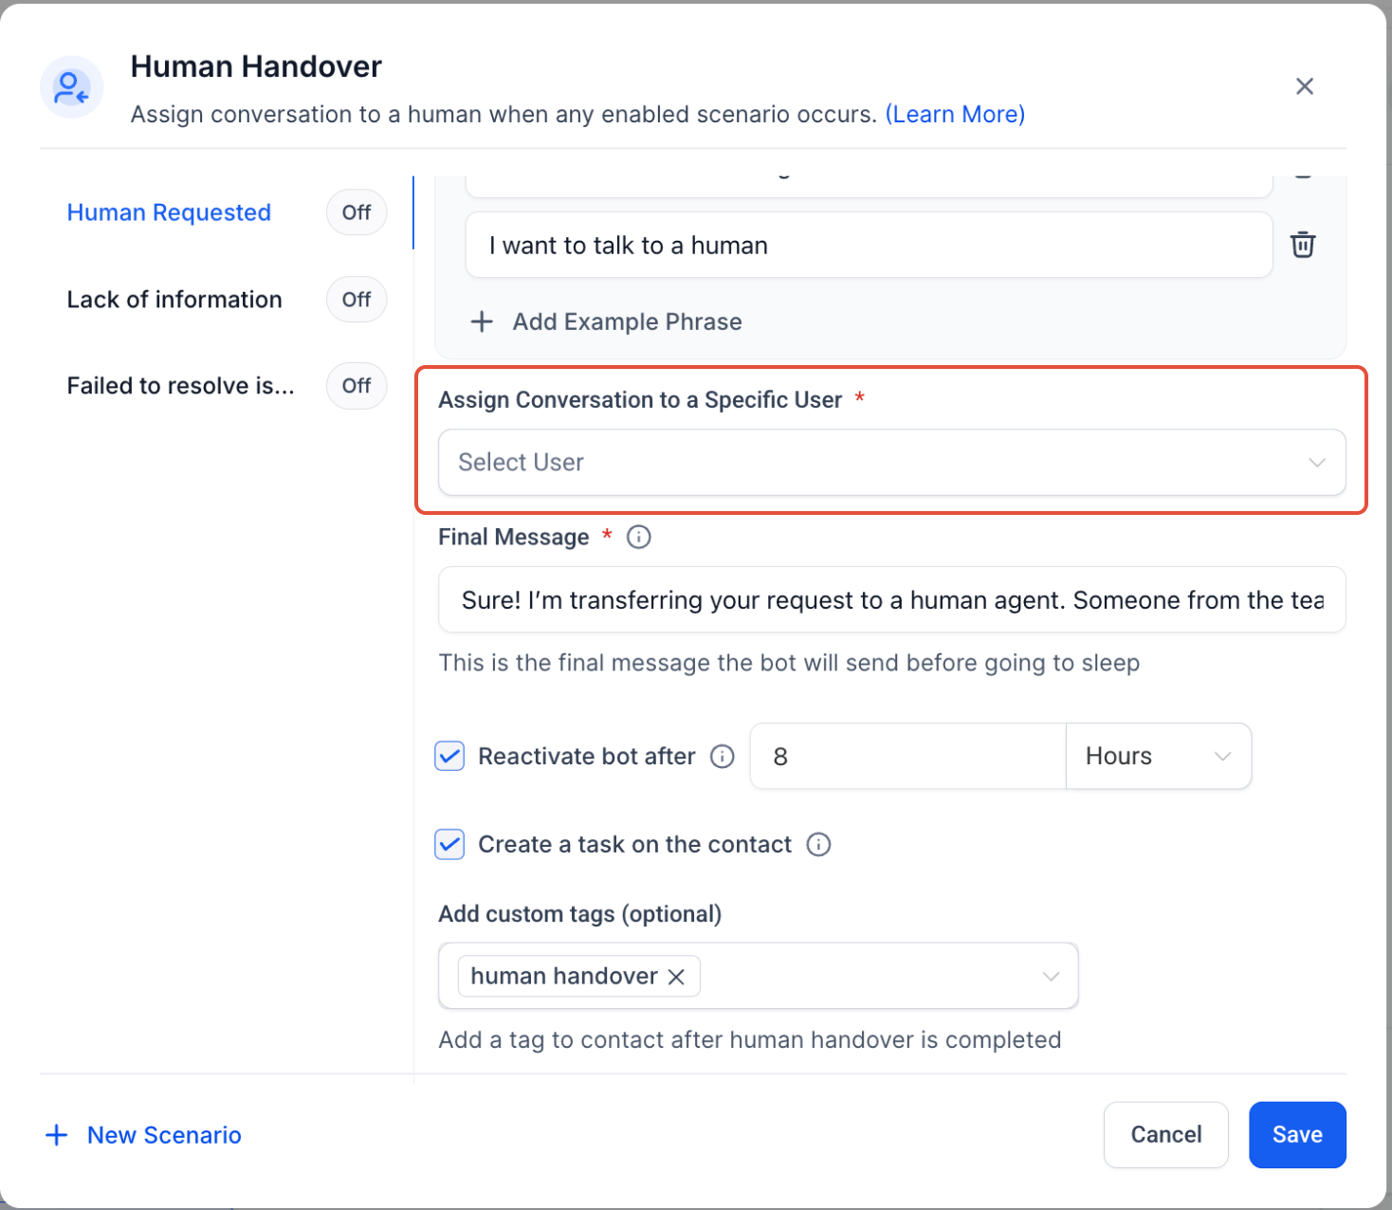Open the Learn More link
The image size is (1392, 1210).
tap(955, 115)
